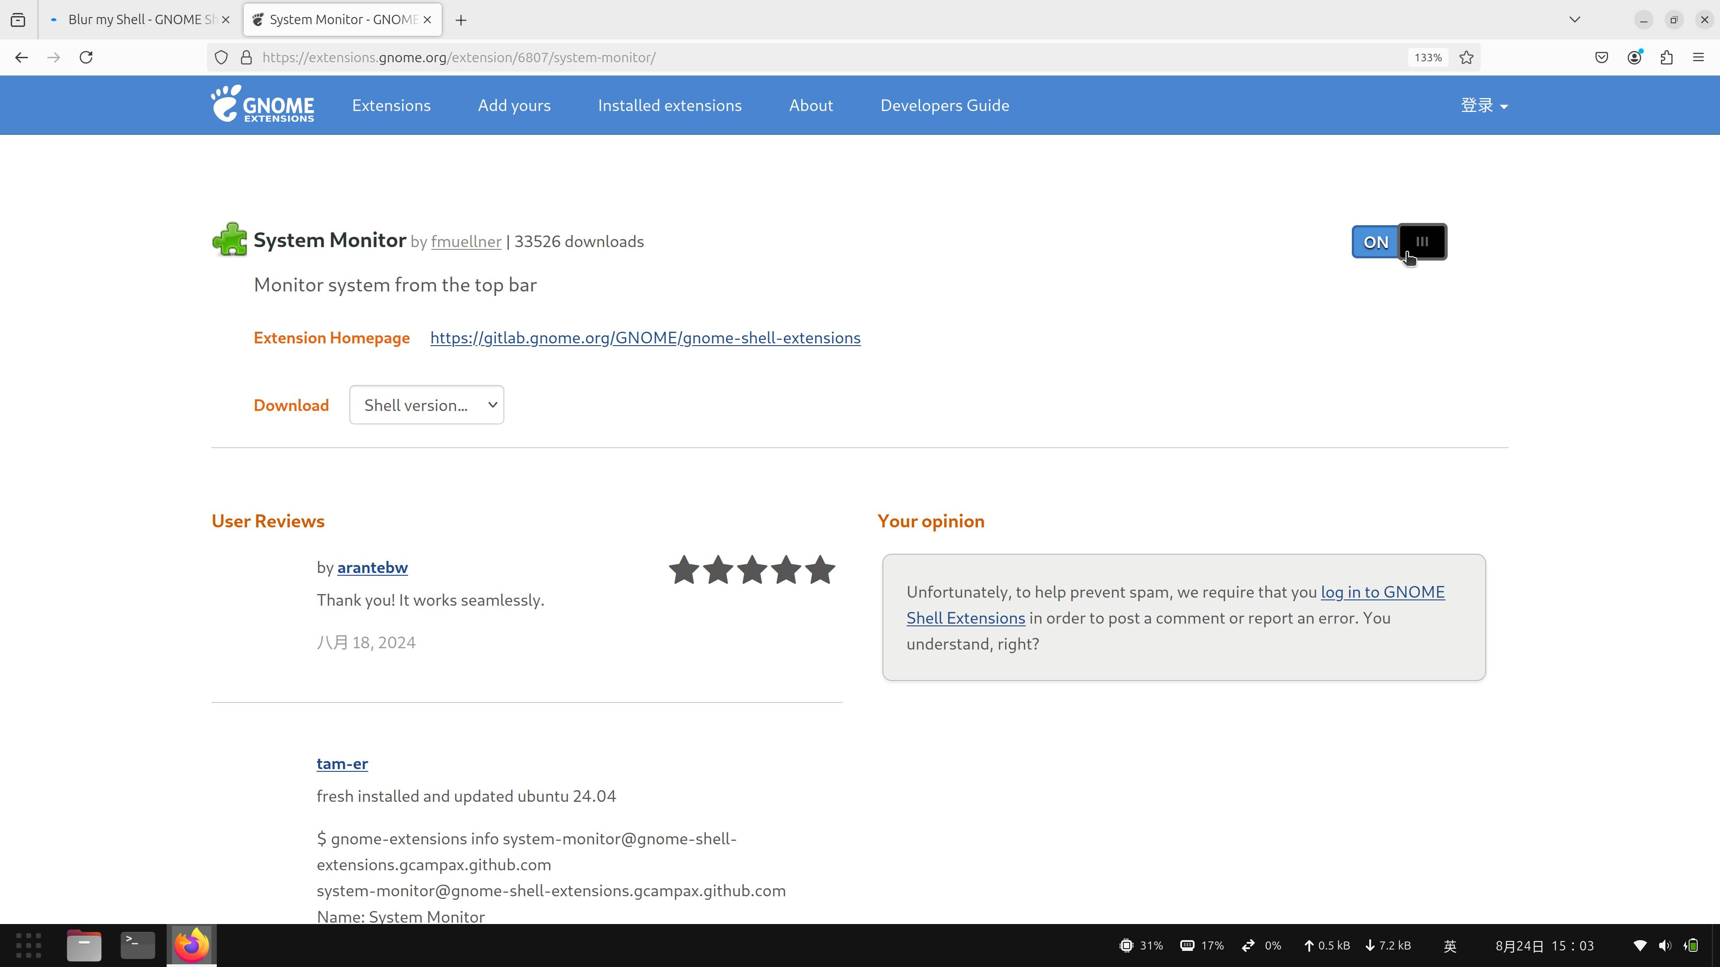The image size is (1720, 967).
Task: Launch Files from the dock
Action: [x=84, y=945]
